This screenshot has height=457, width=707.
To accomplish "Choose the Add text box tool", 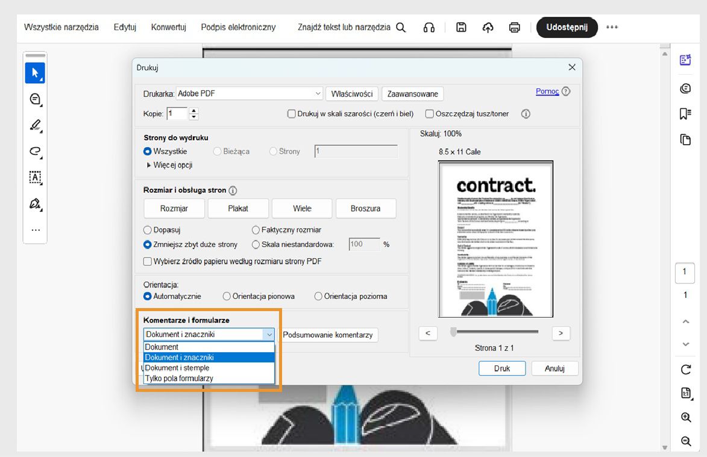I will 34,178.
